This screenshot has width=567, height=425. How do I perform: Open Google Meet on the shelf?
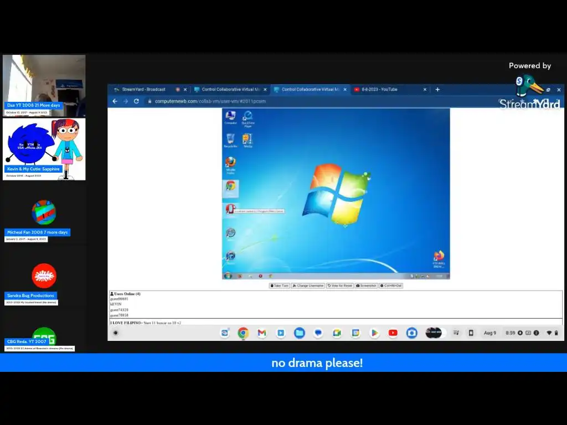337,333
